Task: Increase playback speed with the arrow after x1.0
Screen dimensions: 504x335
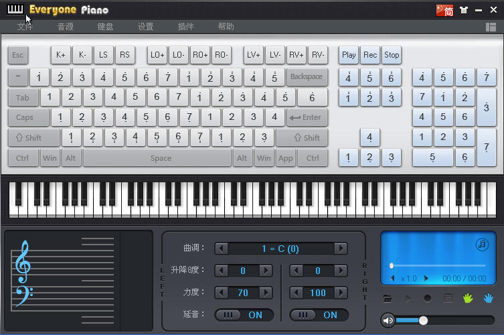Action: pos(426,278)
